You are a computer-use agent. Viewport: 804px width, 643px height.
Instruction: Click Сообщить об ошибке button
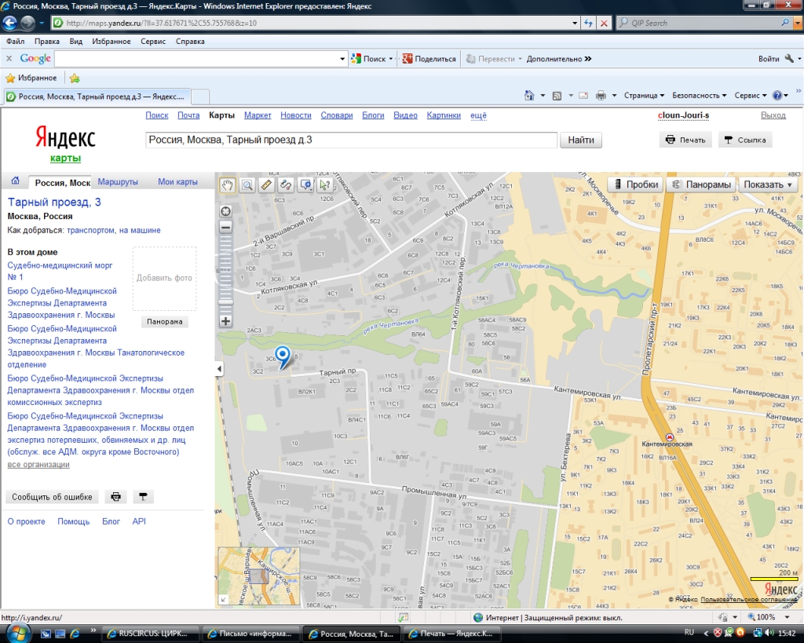[53, 496]
